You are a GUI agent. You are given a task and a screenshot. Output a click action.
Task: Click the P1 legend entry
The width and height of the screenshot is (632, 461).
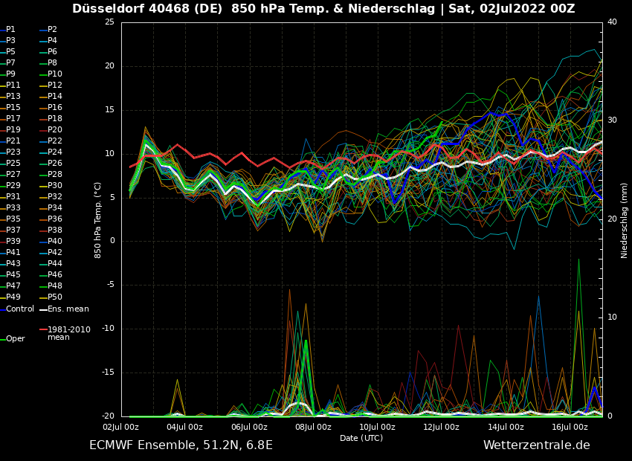(x=10, y=30)
